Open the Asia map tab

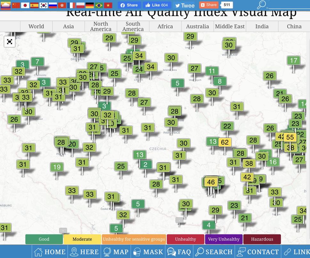[68, 26]
